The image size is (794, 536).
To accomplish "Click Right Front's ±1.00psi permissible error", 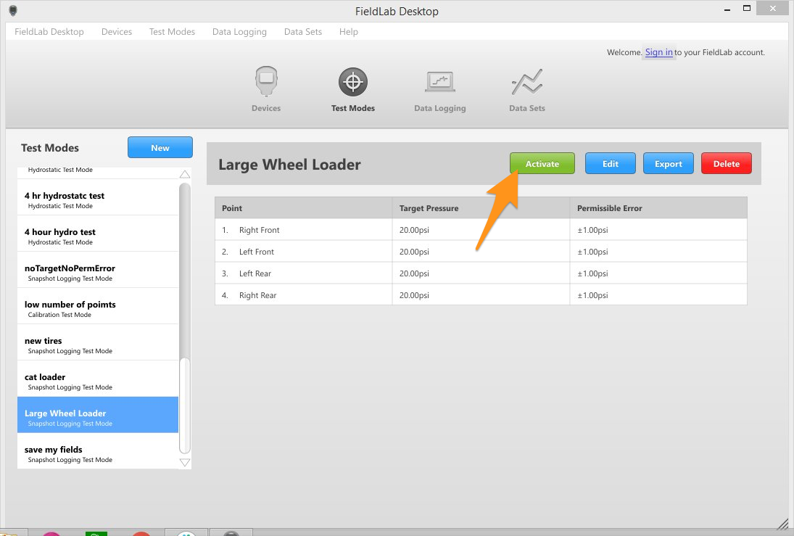I will click(592, 229).
